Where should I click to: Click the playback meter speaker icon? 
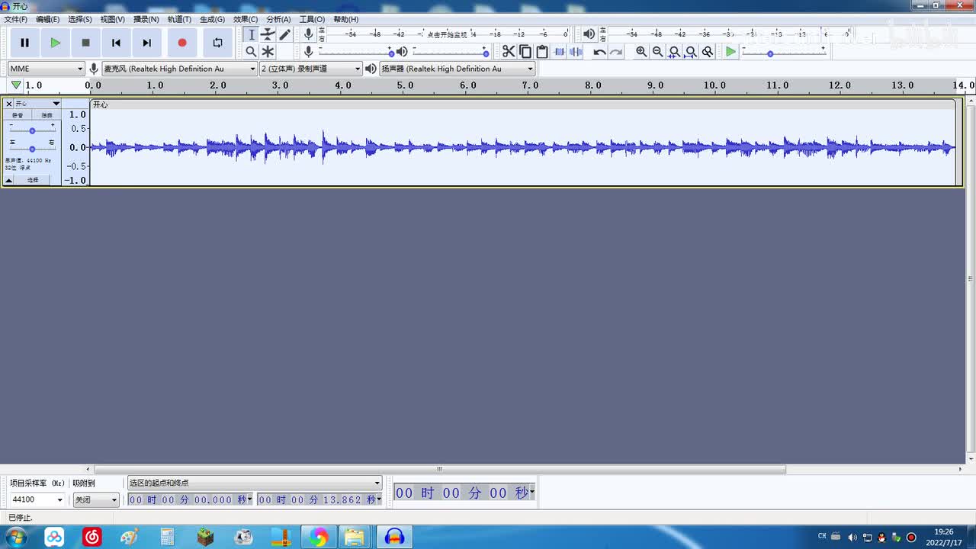pyautogui.click(x=589, y=34)
